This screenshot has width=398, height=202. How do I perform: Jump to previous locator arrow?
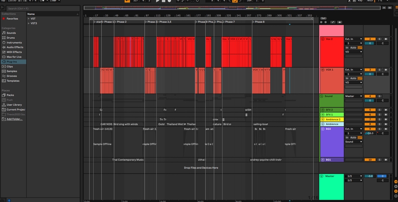point(321,22)
